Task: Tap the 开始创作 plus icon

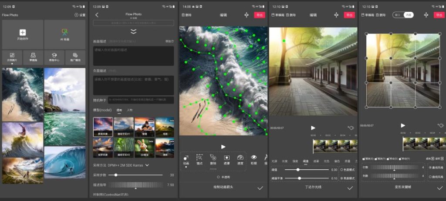Action: pyautogui.click(x=23, y=32)
